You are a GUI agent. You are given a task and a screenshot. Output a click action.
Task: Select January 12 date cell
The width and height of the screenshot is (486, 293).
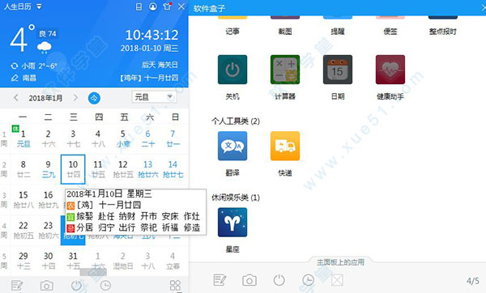pos(123,169)
